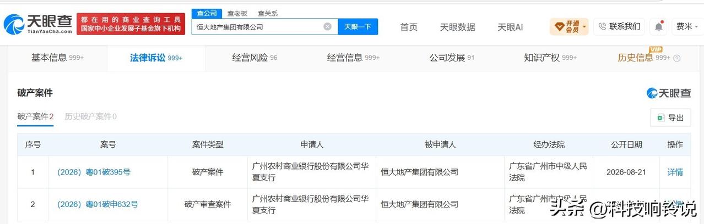
Task: Clear the search field with the X icon
Action: pyautogui.click(x=327, y=26)
